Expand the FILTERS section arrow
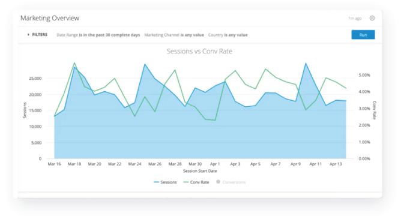The image size is (404, 222). click(28, 35)
